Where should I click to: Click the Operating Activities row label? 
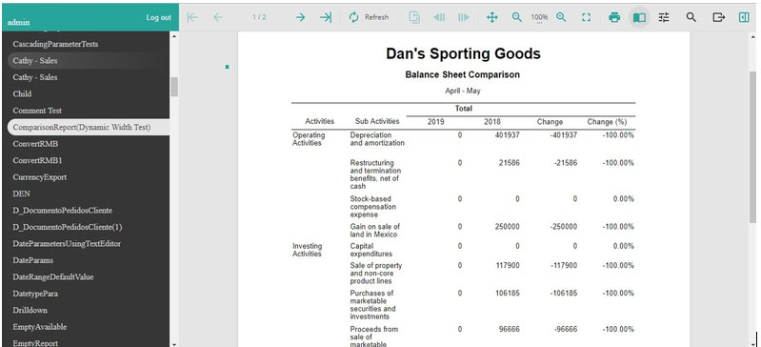[x=309, y=139]
